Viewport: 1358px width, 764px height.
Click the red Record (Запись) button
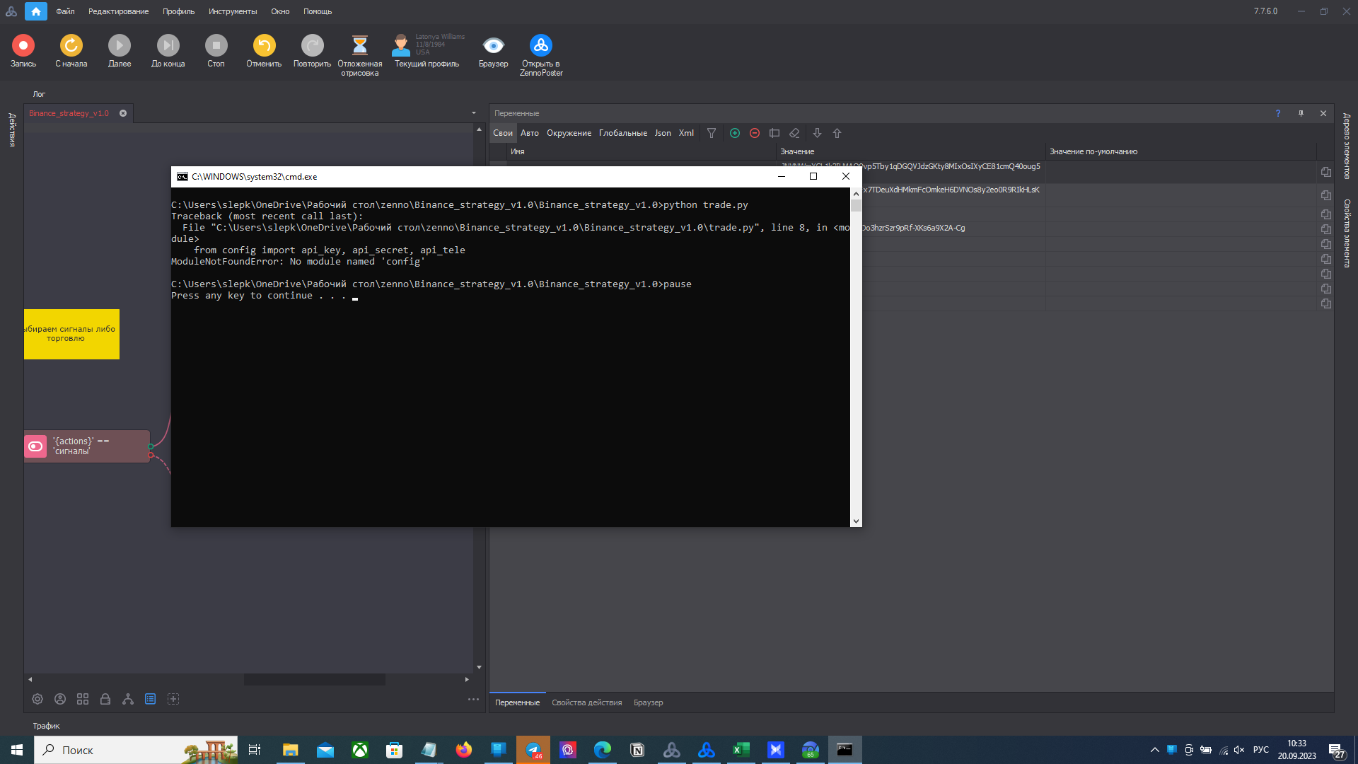point(23,45)
